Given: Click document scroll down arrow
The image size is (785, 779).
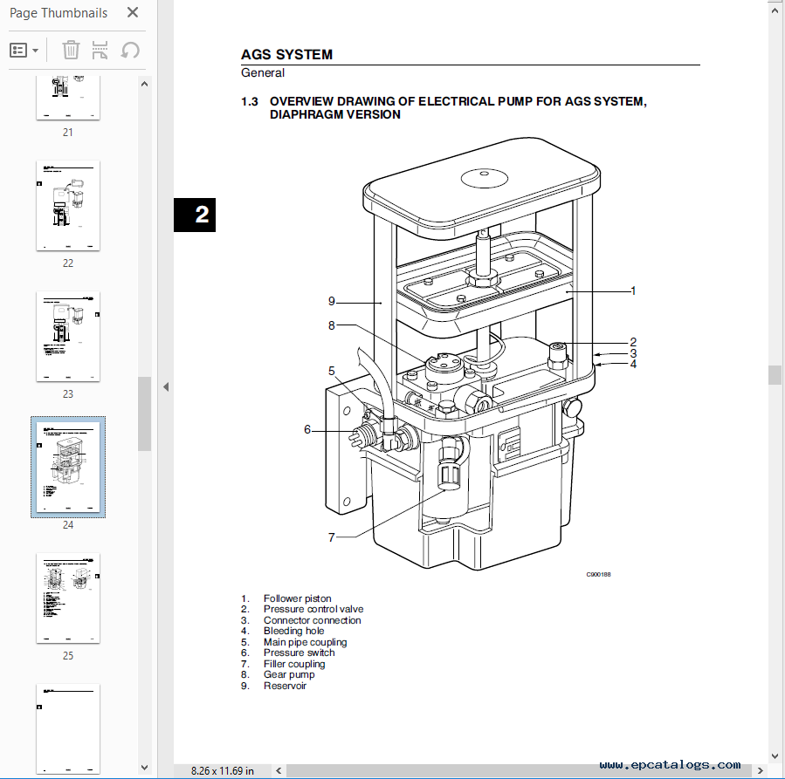Looking at the screenshot, I should (x=775, y=756).
